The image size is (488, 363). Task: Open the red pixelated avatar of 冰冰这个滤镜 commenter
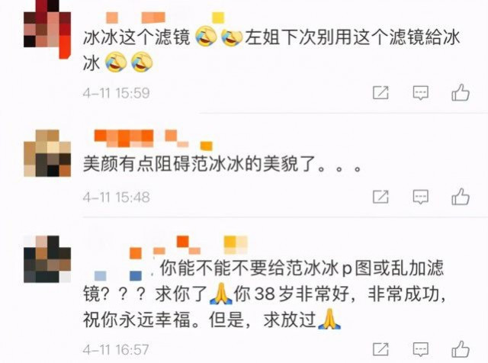coord(47,30)
